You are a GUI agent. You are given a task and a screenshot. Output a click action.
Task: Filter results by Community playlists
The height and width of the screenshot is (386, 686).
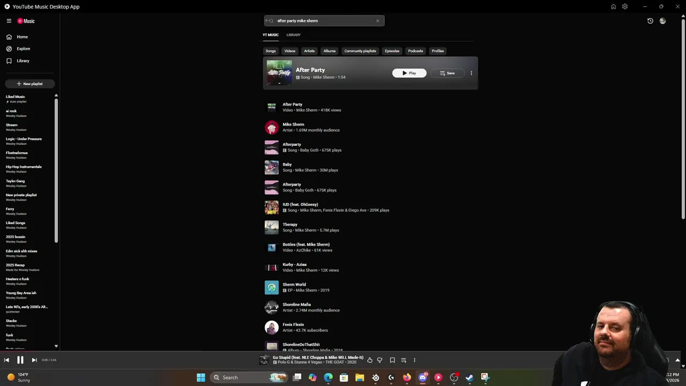(360, 51)
